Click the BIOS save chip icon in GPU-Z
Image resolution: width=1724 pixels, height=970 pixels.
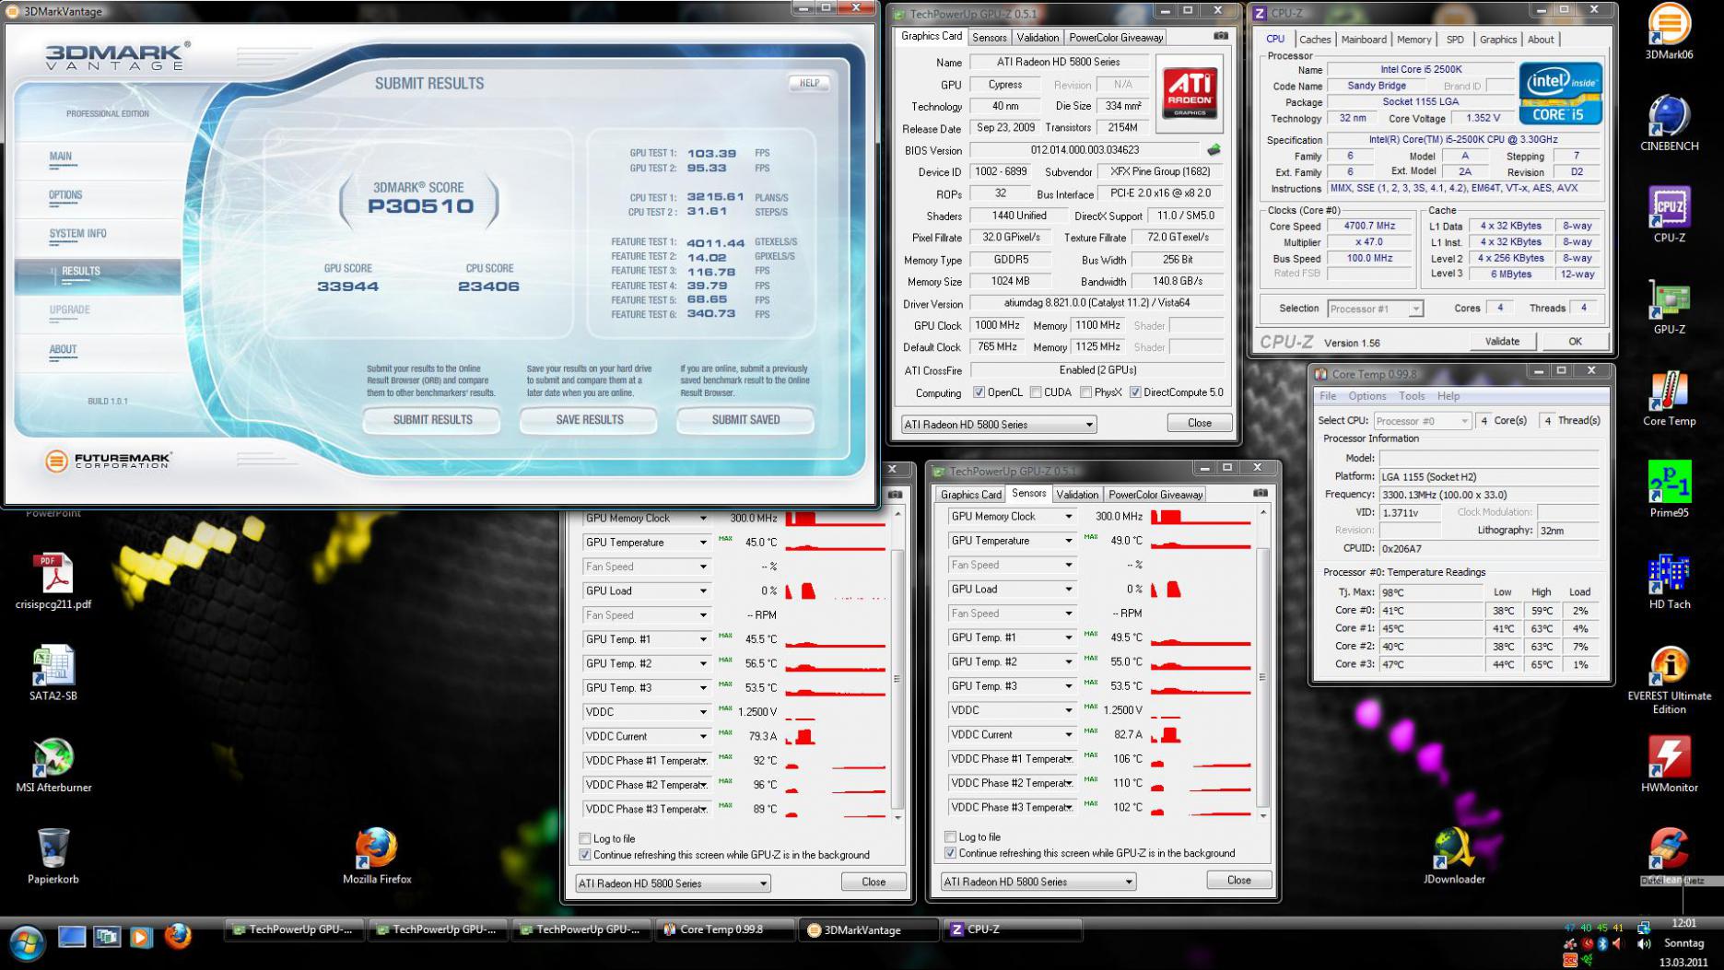click(1214, 149)
